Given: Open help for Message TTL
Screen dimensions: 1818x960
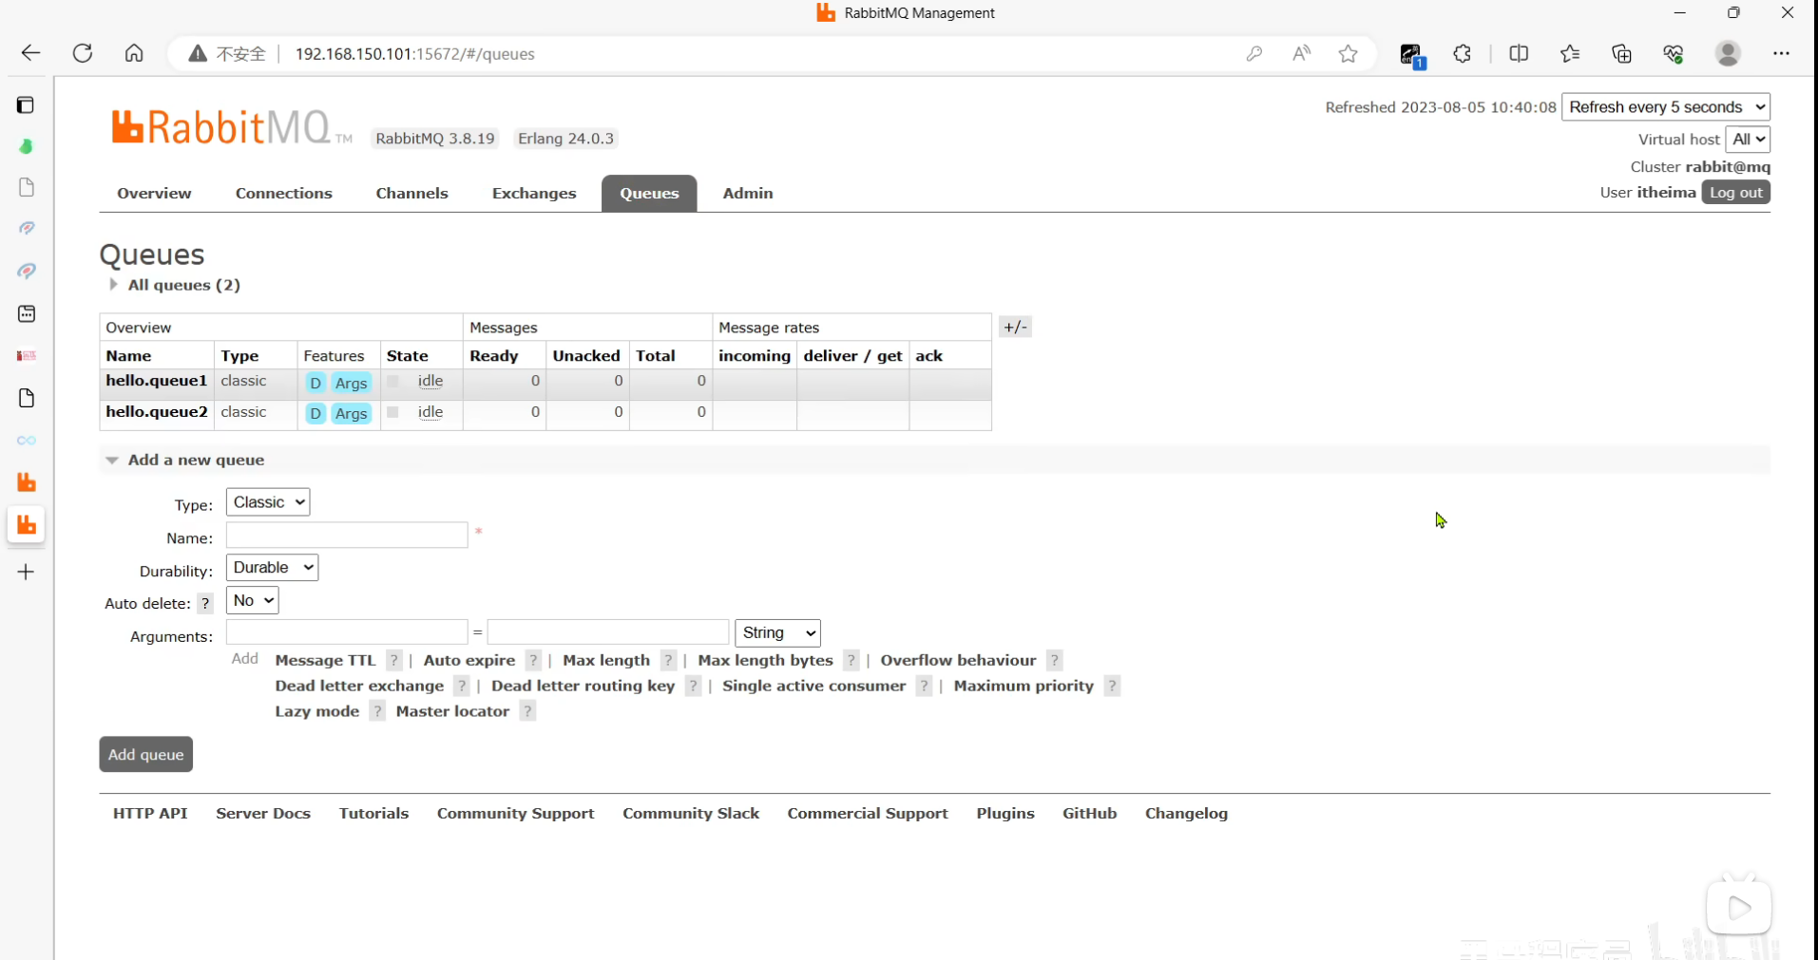Looking at the screenshot, I should pos(394,660).
